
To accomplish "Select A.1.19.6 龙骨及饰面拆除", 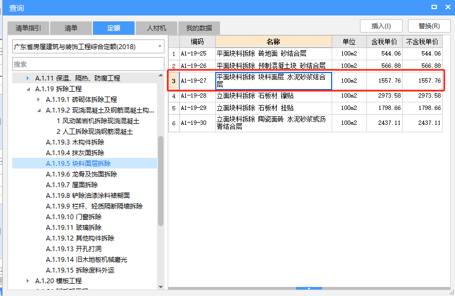I will coord(81,174).
